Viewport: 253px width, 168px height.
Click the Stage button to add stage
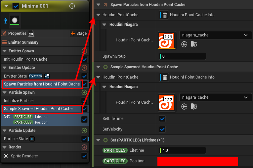(x=79, y=33)
